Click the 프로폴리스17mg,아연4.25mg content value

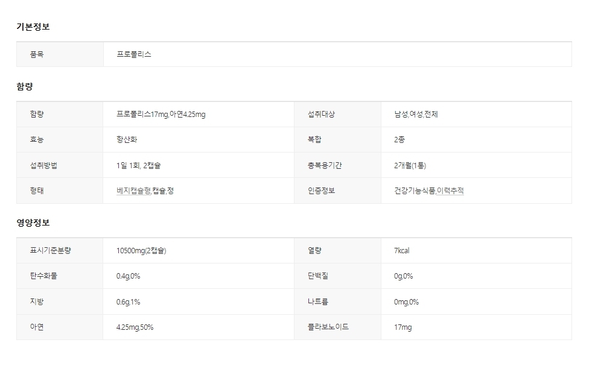161,115
